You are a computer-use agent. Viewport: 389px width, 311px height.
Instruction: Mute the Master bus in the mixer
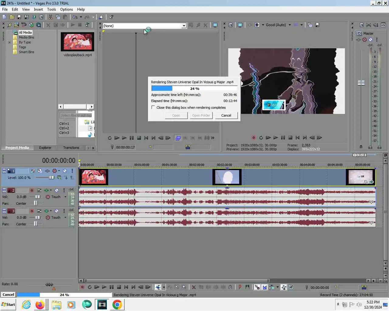[370, 39]
